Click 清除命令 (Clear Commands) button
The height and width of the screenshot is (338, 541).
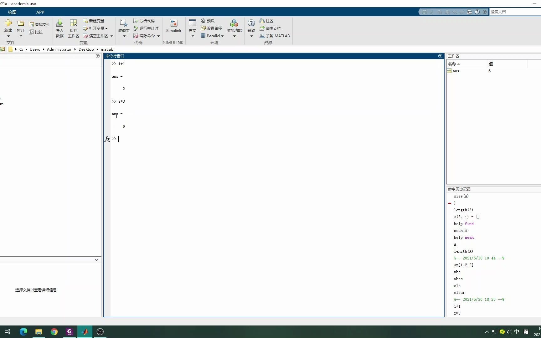[x=144, y=36]
